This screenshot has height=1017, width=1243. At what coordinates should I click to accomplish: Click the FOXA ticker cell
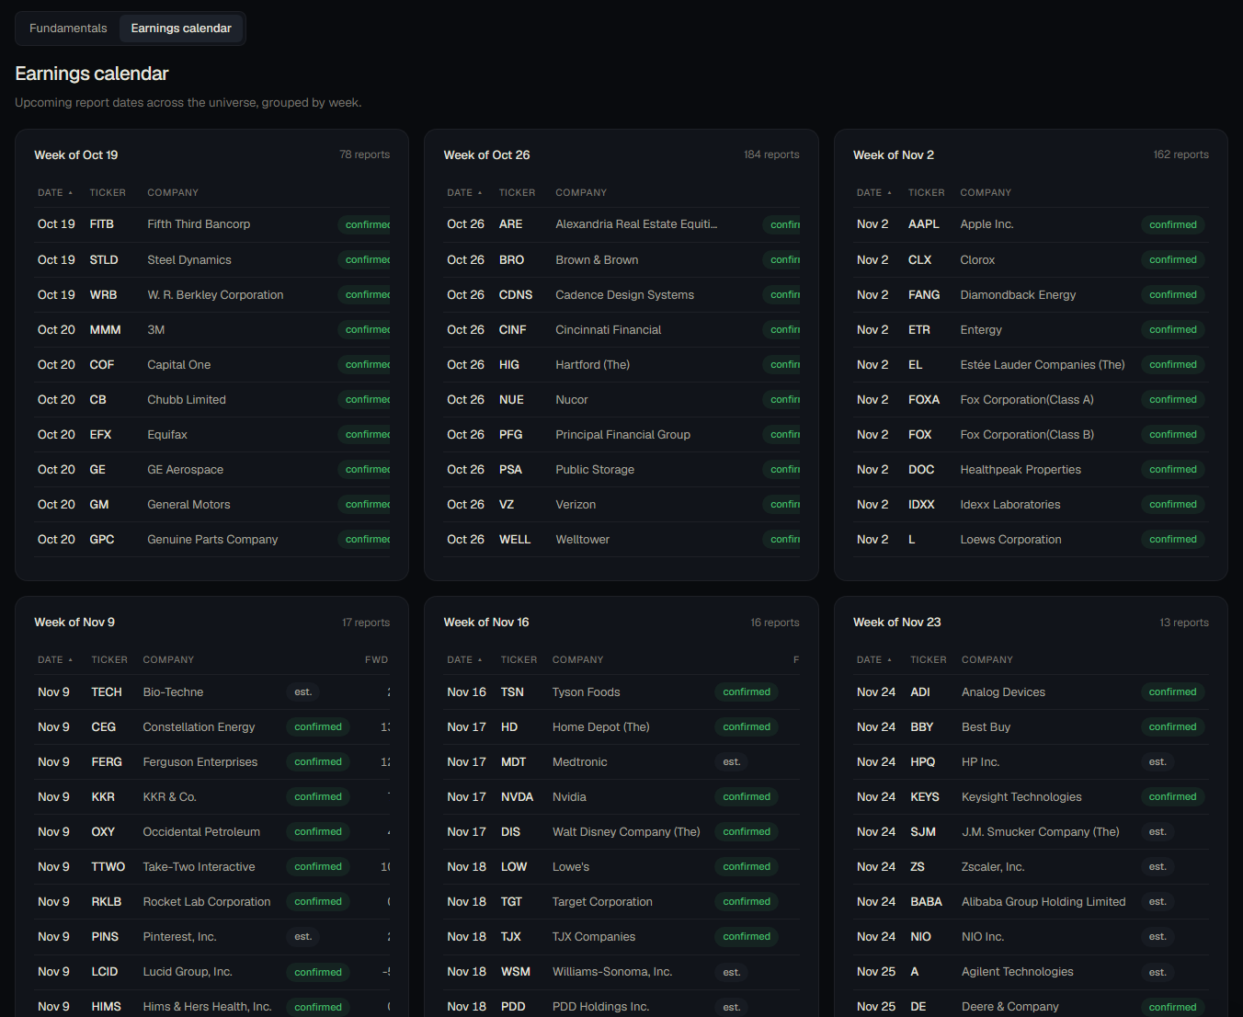click(x=924, y=400)
